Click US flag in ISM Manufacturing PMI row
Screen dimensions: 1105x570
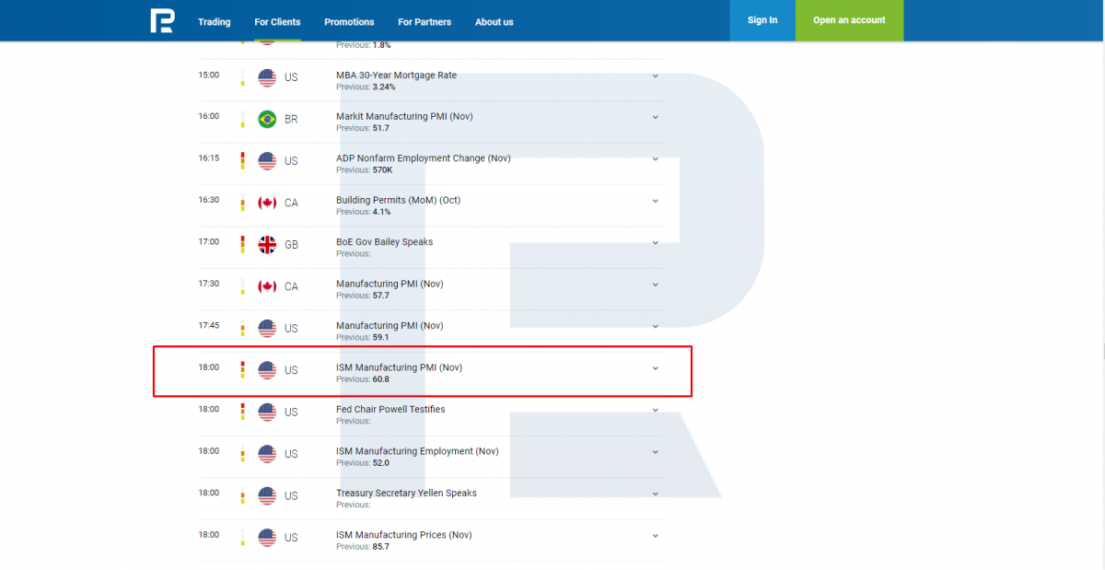pos(267,370)
